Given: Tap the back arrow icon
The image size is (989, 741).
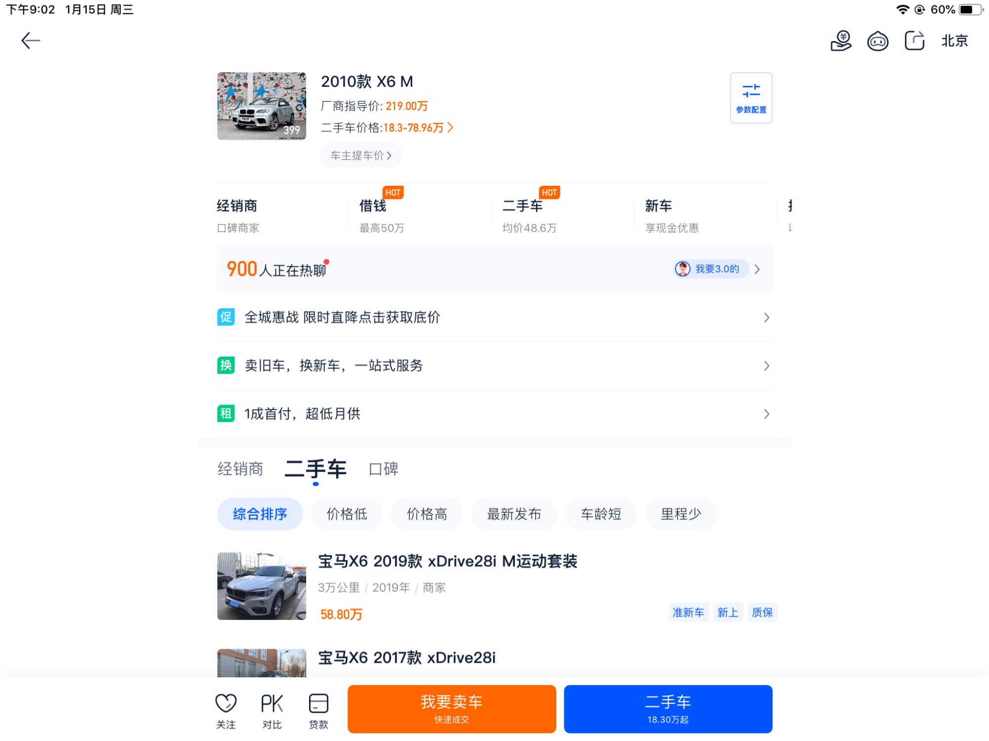Looking at the screenshot, I should pyautogui.click(x=30, y=41).
